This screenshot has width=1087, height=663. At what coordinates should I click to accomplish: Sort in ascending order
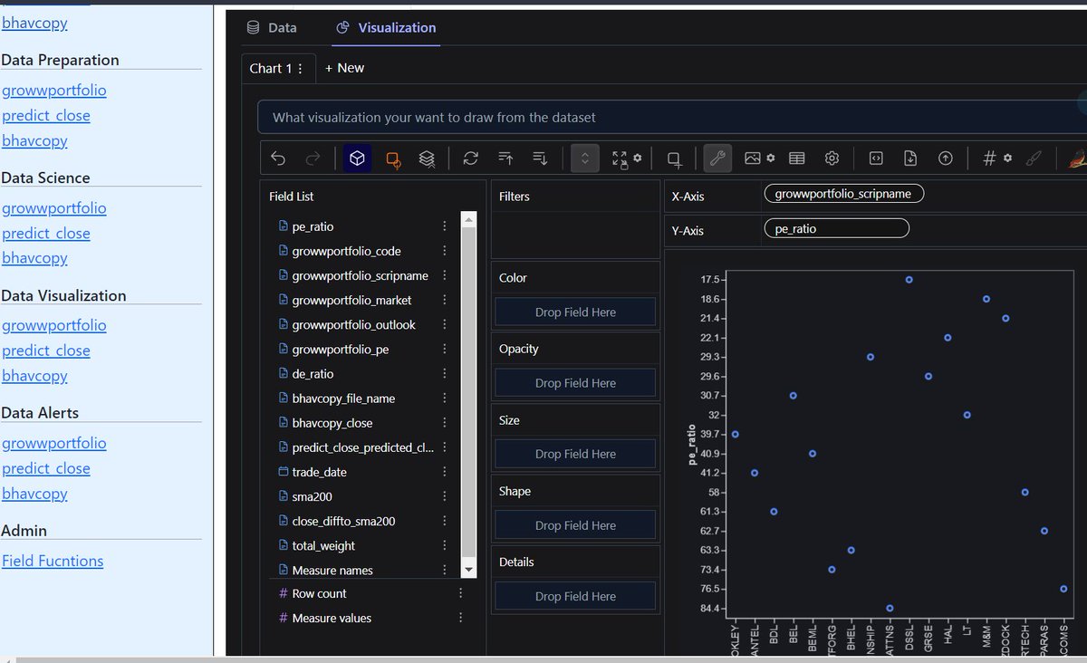[505, 159]
